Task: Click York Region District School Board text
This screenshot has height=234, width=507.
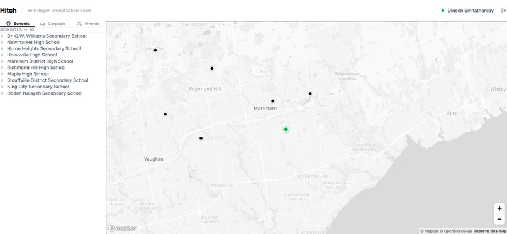Action: coord(60,11)
